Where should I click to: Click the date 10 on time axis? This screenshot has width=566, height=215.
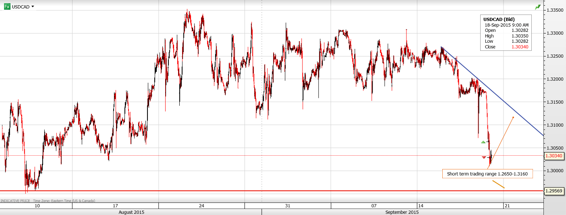pos(37,206)
